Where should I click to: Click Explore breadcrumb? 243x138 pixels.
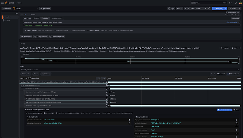tap(12, 3)
